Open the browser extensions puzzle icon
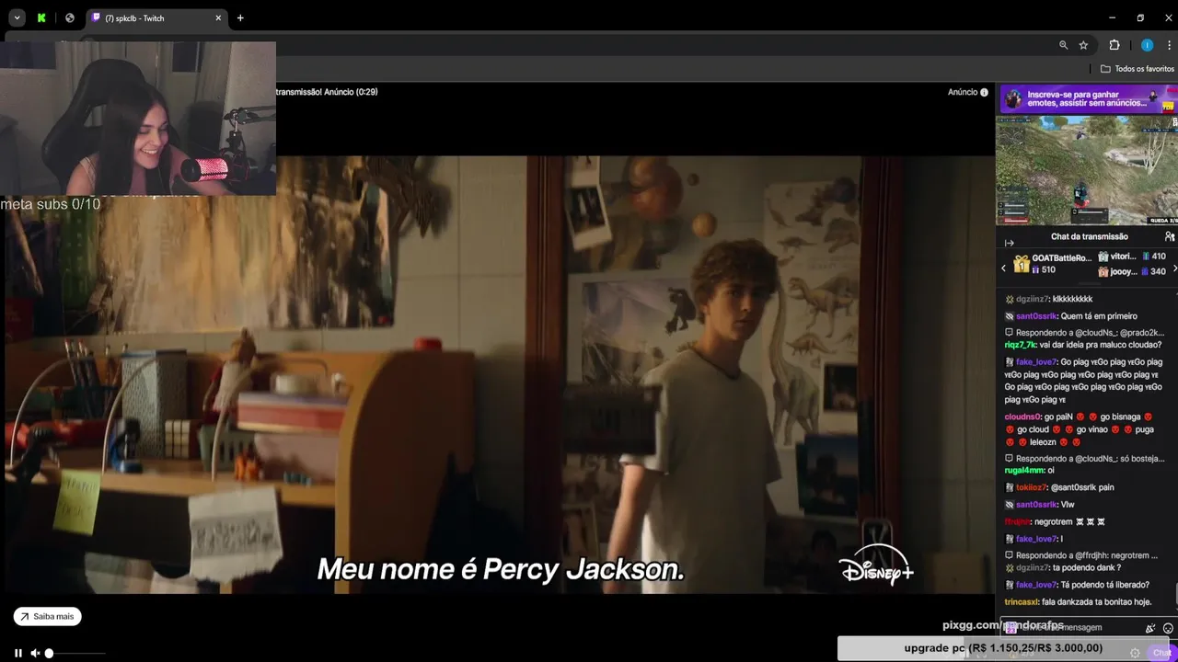This screenshot has height=662, width=1178. [x=1114, y=45]
